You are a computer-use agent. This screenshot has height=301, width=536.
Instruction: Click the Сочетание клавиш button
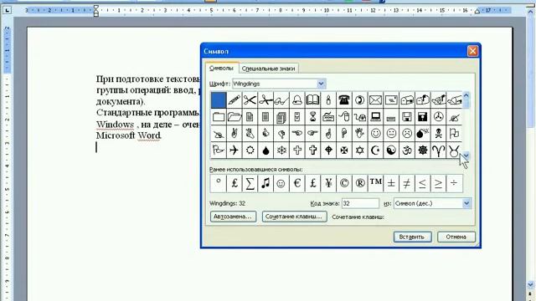pyautogui.click(x=294, y=217)
